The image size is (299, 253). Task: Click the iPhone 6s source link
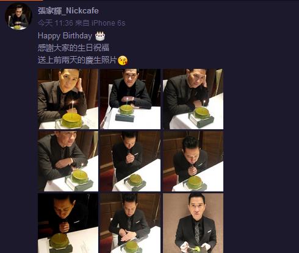point(108,23)
